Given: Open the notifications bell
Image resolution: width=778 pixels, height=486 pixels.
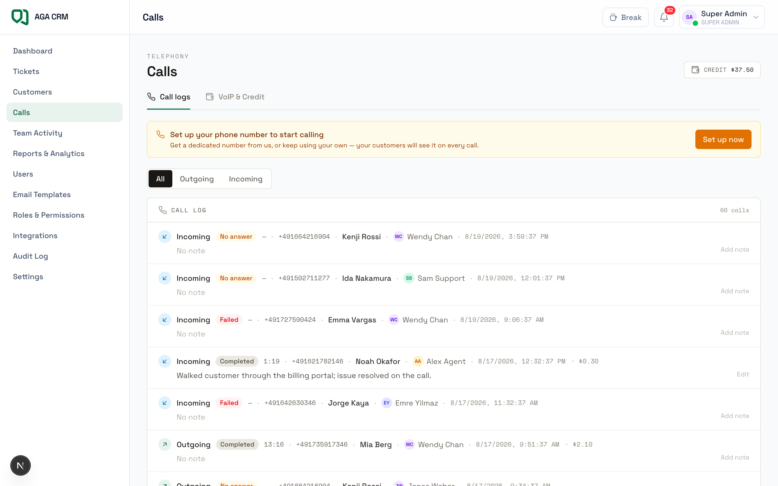Looking at the screenshot, I should point(664,17).
